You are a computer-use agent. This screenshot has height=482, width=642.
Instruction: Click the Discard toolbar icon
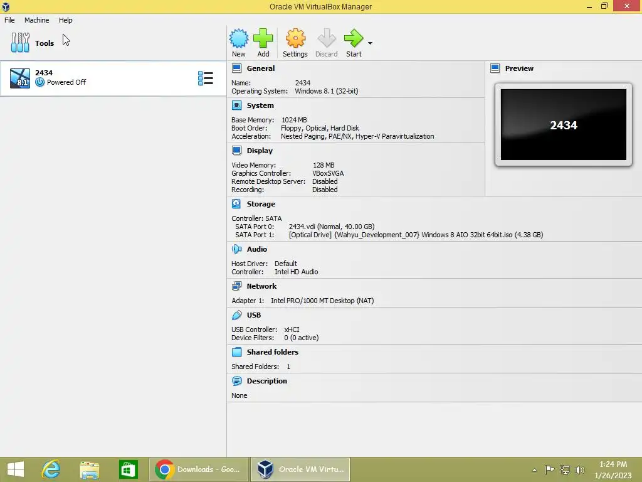(x=326, y=38)
